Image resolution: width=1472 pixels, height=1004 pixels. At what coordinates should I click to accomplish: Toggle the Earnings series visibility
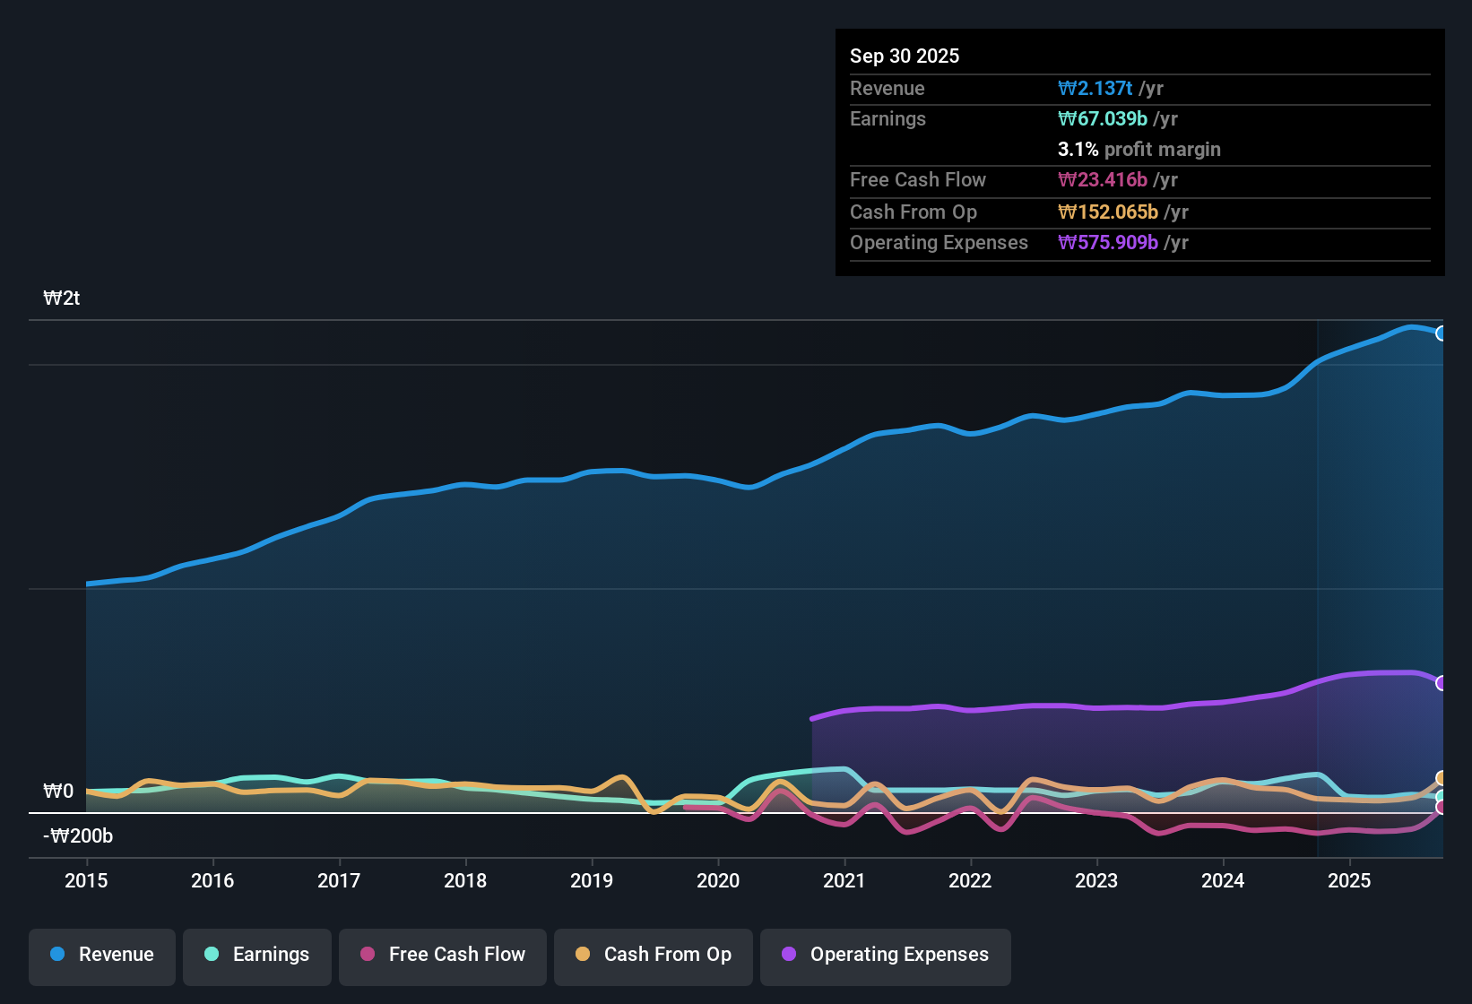coord(256,955)
